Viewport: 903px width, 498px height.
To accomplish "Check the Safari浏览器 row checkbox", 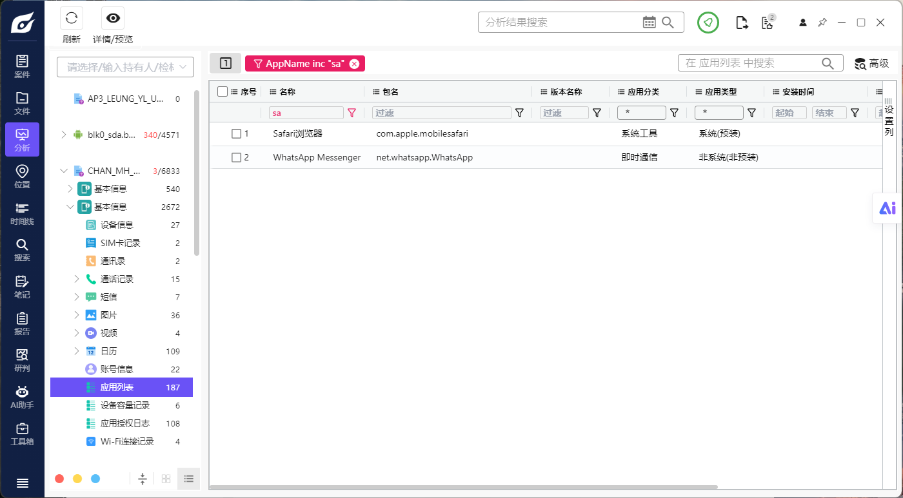I will [236, 134].
